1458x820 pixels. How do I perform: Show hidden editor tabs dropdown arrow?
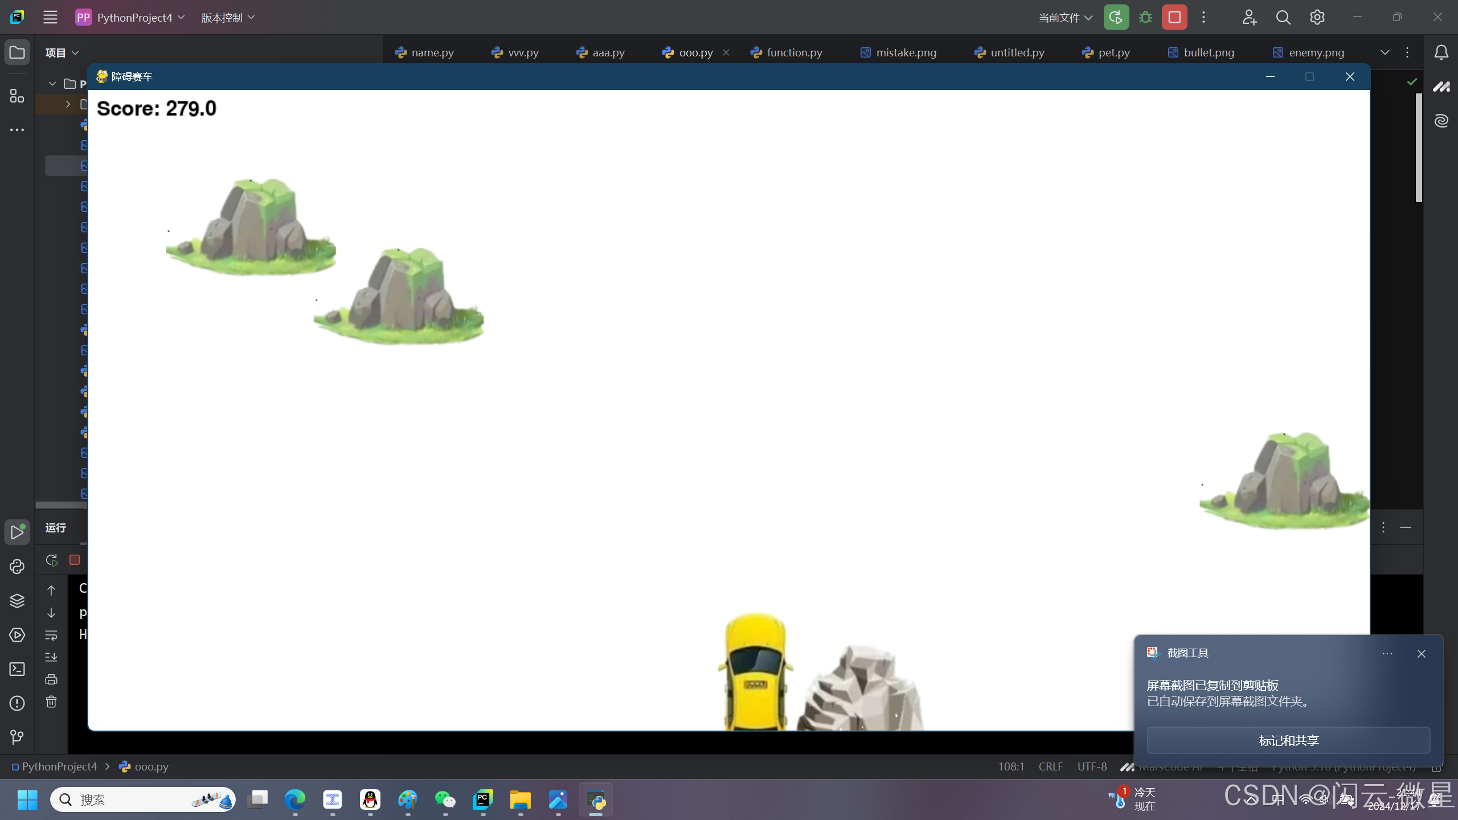click(x=1385, y=52)
